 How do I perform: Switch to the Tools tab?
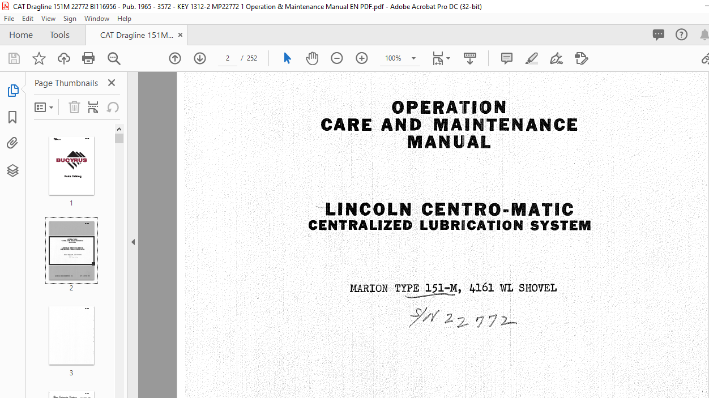coord(59,35)
